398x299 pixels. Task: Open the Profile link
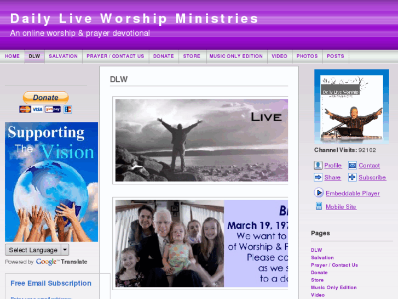point(333,165)
